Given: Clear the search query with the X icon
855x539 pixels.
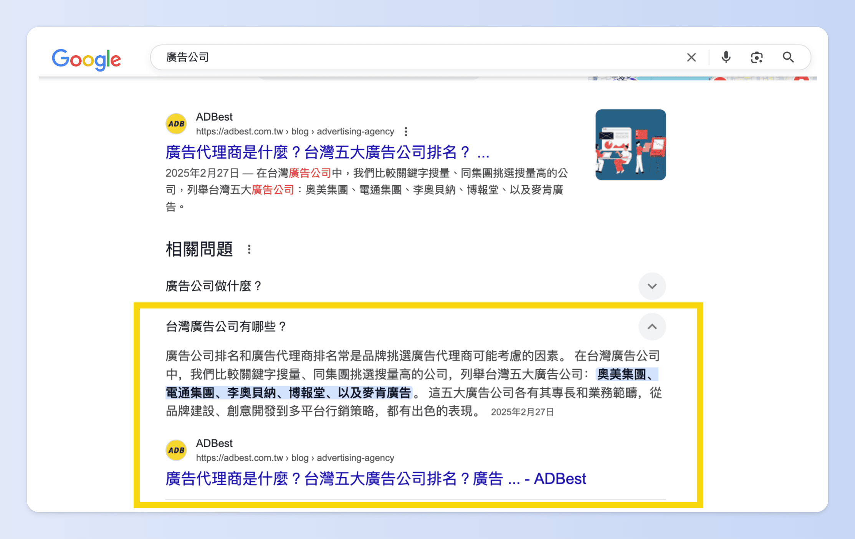Looking at the screenshot, I should pyautogui.click(x=691, y=57).
